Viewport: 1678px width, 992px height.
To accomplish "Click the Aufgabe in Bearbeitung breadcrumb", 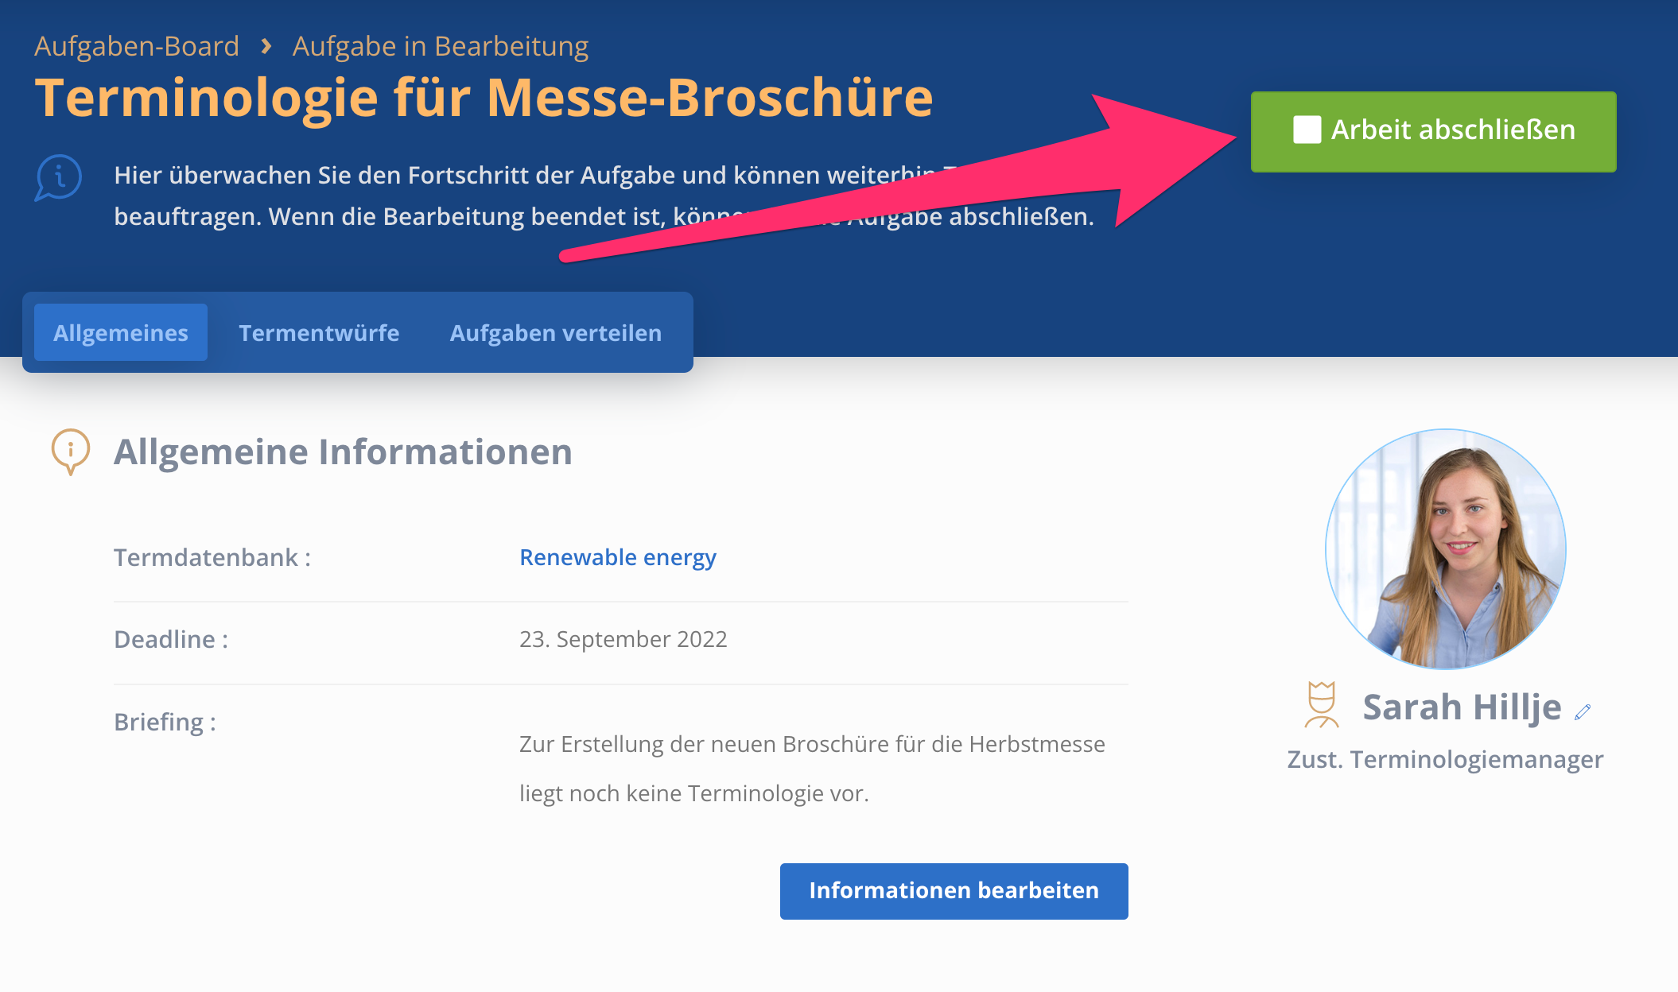I will click(x=441, y=46).
